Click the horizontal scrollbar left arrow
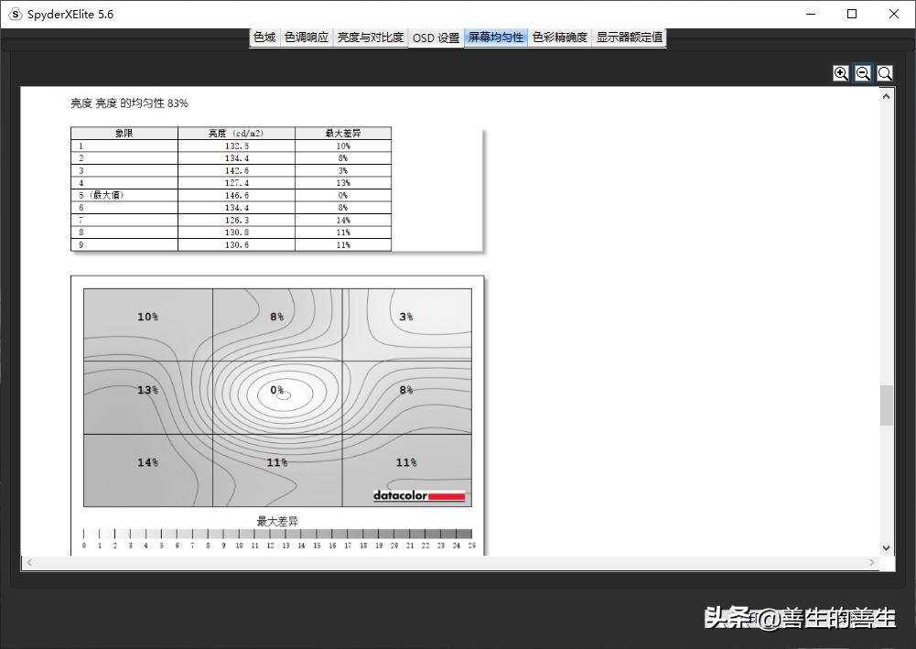The width and height of the screenshot is (916, 649). tap(29, 563)
